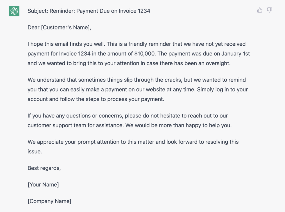Click the [Your Name] placeholder
285x212 pixels.
(43, 184)
